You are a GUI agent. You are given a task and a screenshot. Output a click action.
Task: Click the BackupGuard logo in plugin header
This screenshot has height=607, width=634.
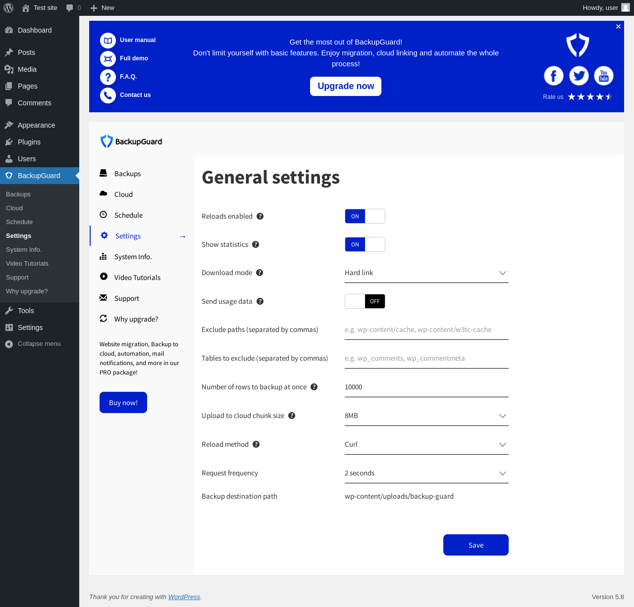click(131, 141)
